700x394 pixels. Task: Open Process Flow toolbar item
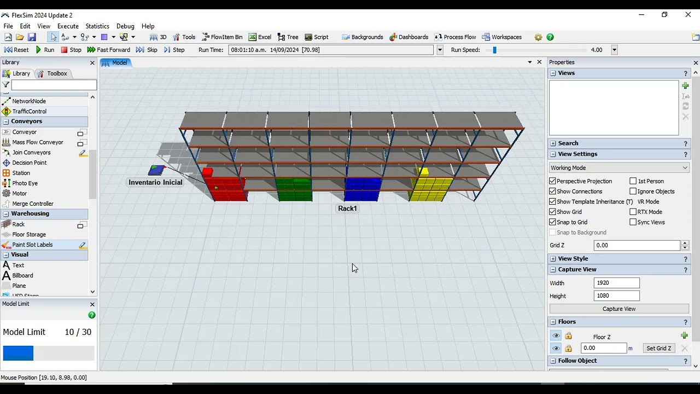(x=455, y=37)
